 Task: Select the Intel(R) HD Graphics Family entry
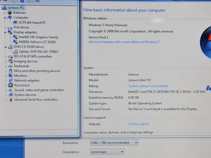(39, 37)
